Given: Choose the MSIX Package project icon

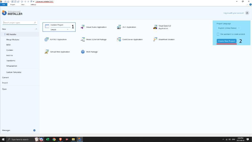Looking at the screenshot, I should [83, 52].
